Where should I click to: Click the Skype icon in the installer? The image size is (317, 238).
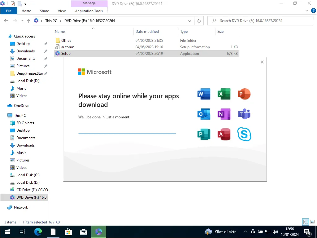(244, 134)
